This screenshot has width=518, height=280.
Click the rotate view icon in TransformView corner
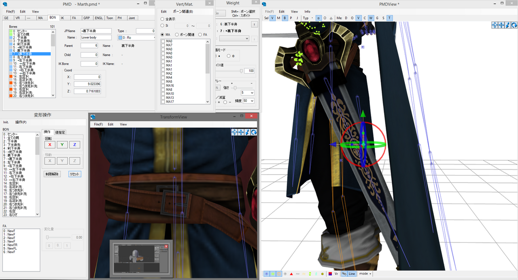point(254,132)
